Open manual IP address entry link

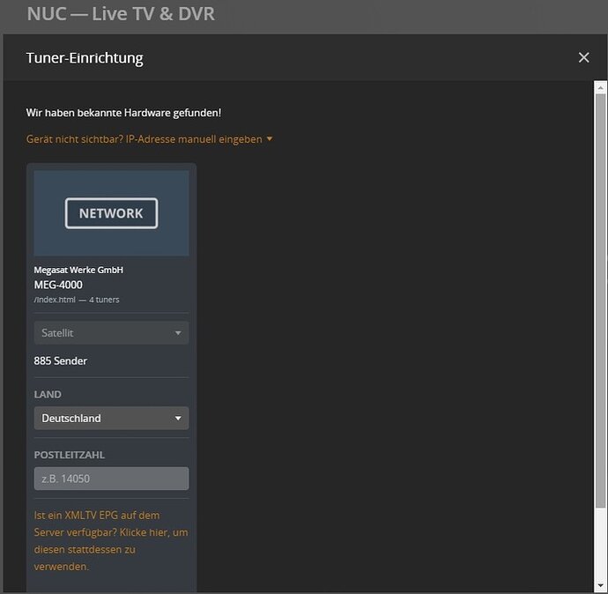149,139
